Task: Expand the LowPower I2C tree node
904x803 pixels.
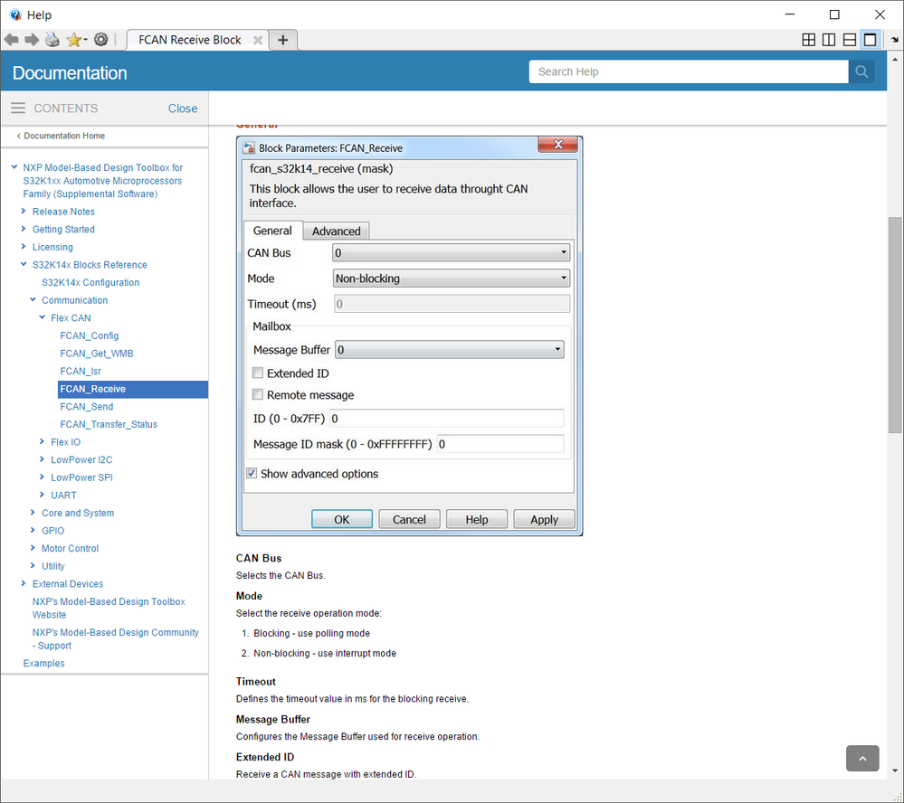Action: pos(43,459)
